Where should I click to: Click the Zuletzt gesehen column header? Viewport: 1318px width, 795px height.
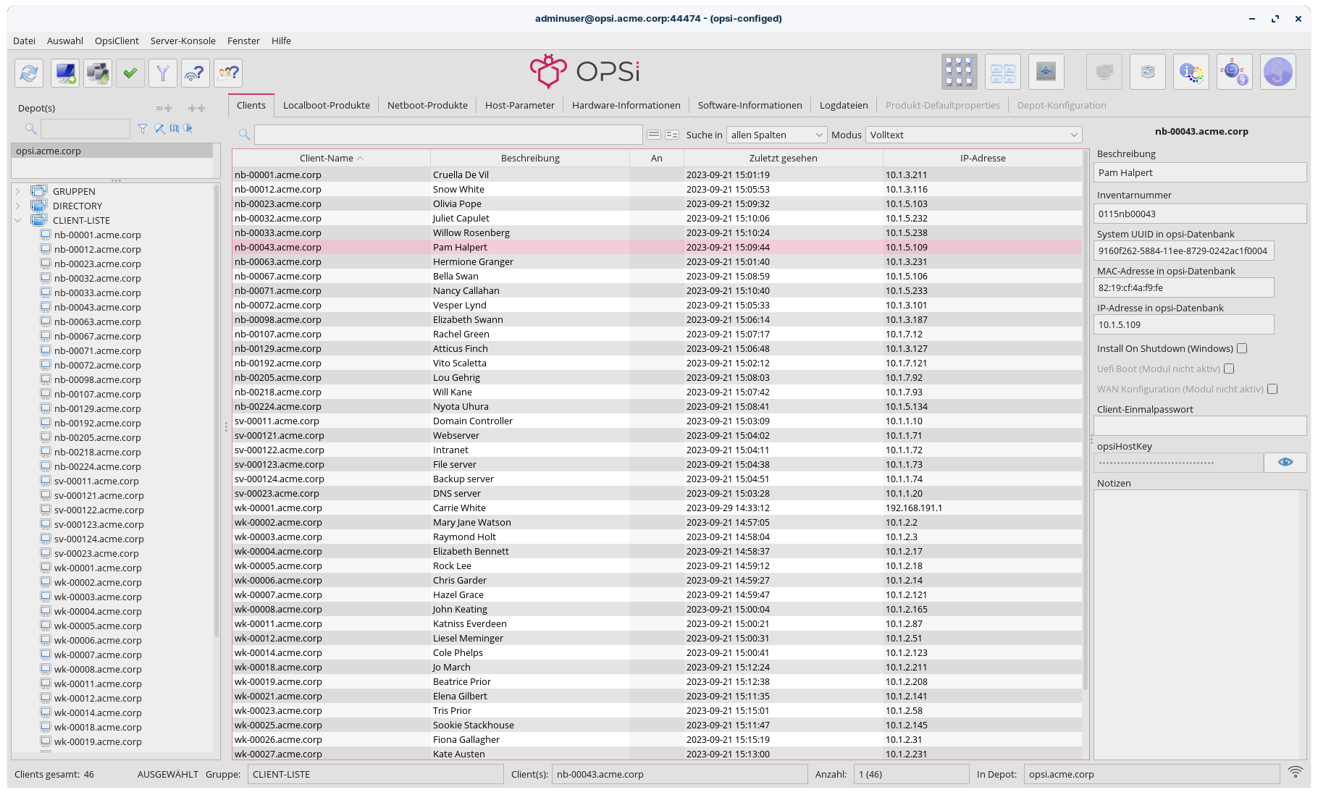click(x=784, y=158)
